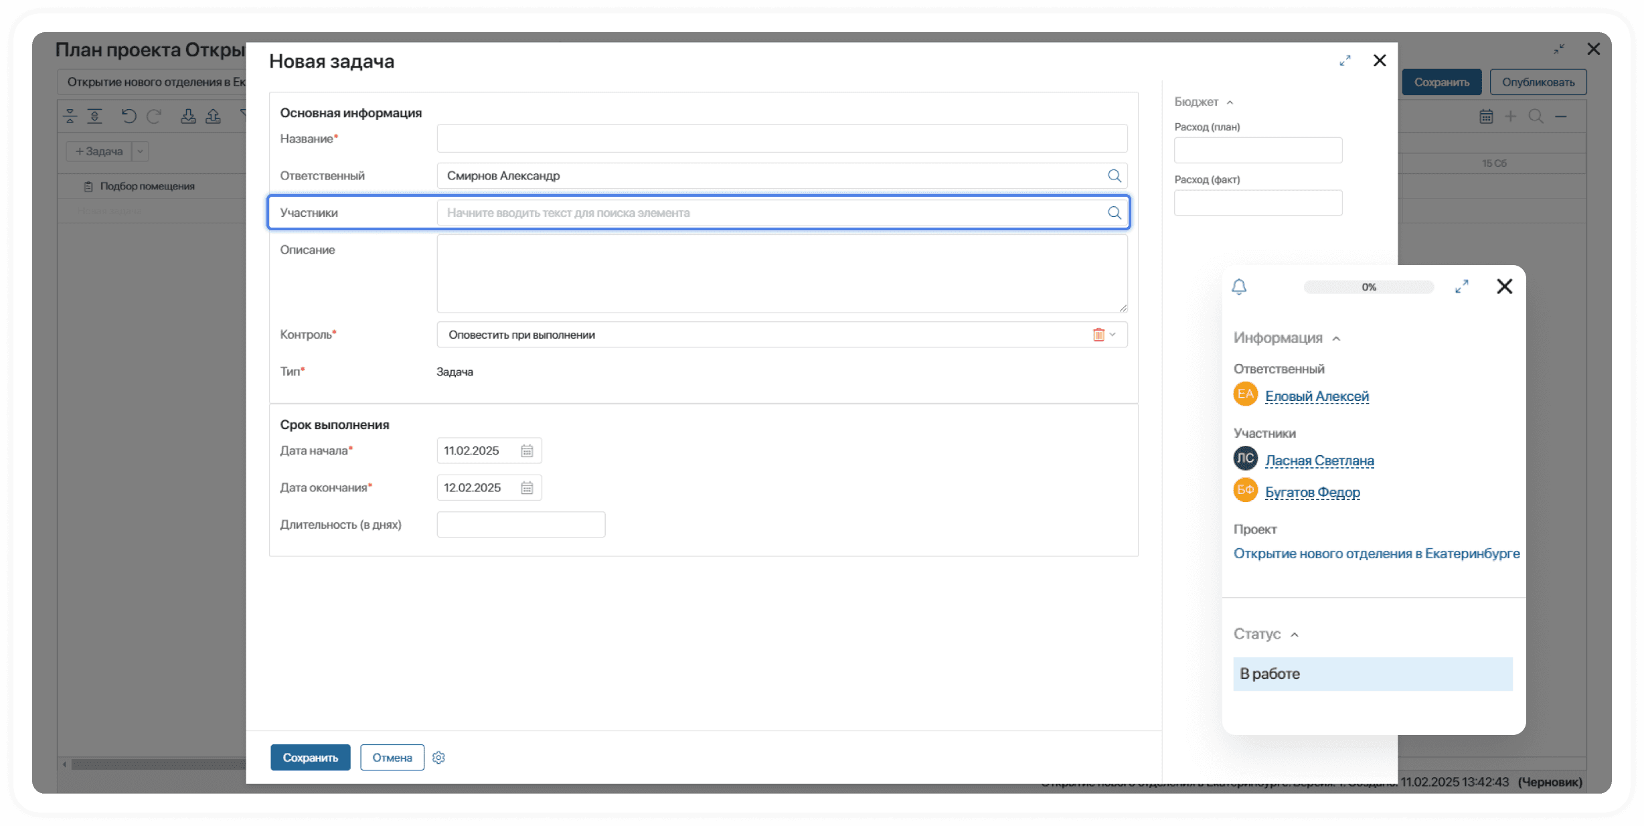Click the bell notification icon
This screenshot has height=826, width=1644.
pyautogui.click(x=1239, y=287)
